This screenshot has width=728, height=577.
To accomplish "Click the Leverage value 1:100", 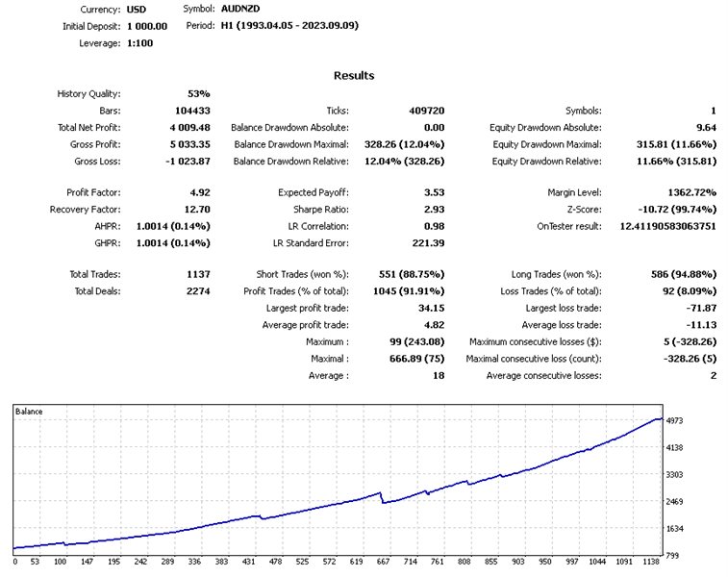I will pyautogui.click(x=139, y=43).
